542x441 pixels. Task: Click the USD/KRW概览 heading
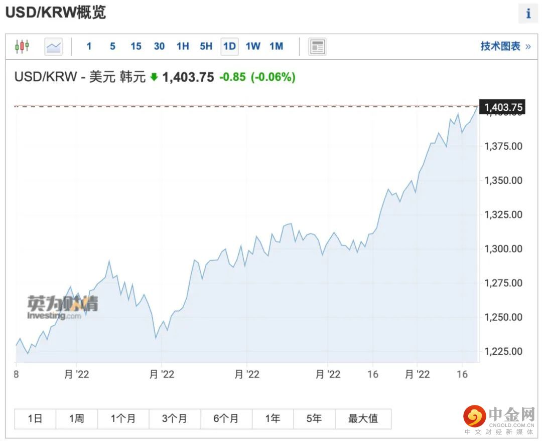[55, 13]
